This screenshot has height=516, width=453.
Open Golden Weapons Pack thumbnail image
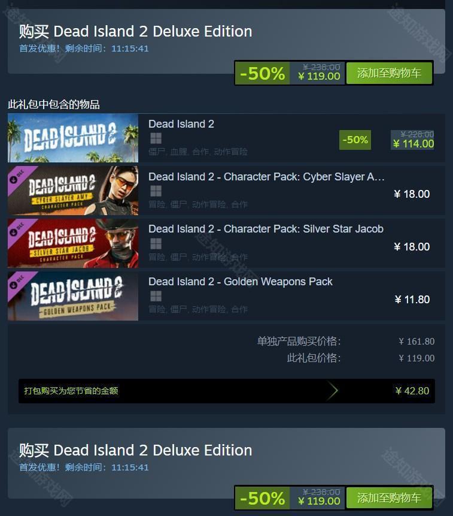[73, 296]
